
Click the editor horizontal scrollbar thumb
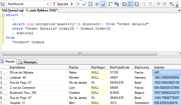click(x=80, y=53)
